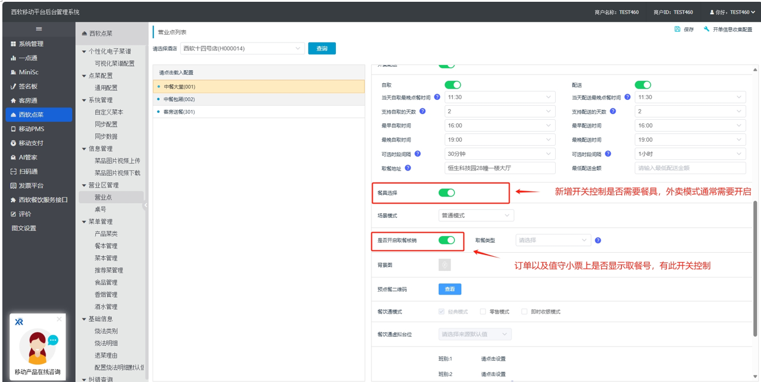This screenshot has height=382, width=761.
Task: Collapse the 基础信息 tree group
Action: (x=84, y=319)
